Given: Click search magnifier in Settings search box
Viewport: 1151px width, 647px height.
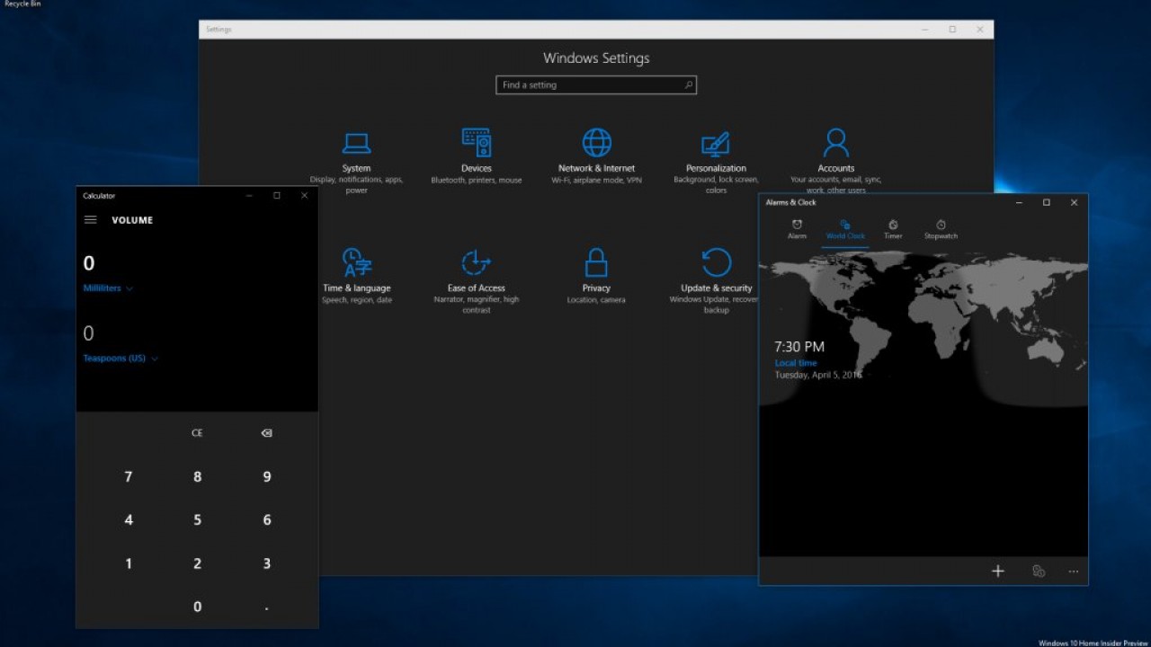Looking at the screenshot, I should 689,84.
